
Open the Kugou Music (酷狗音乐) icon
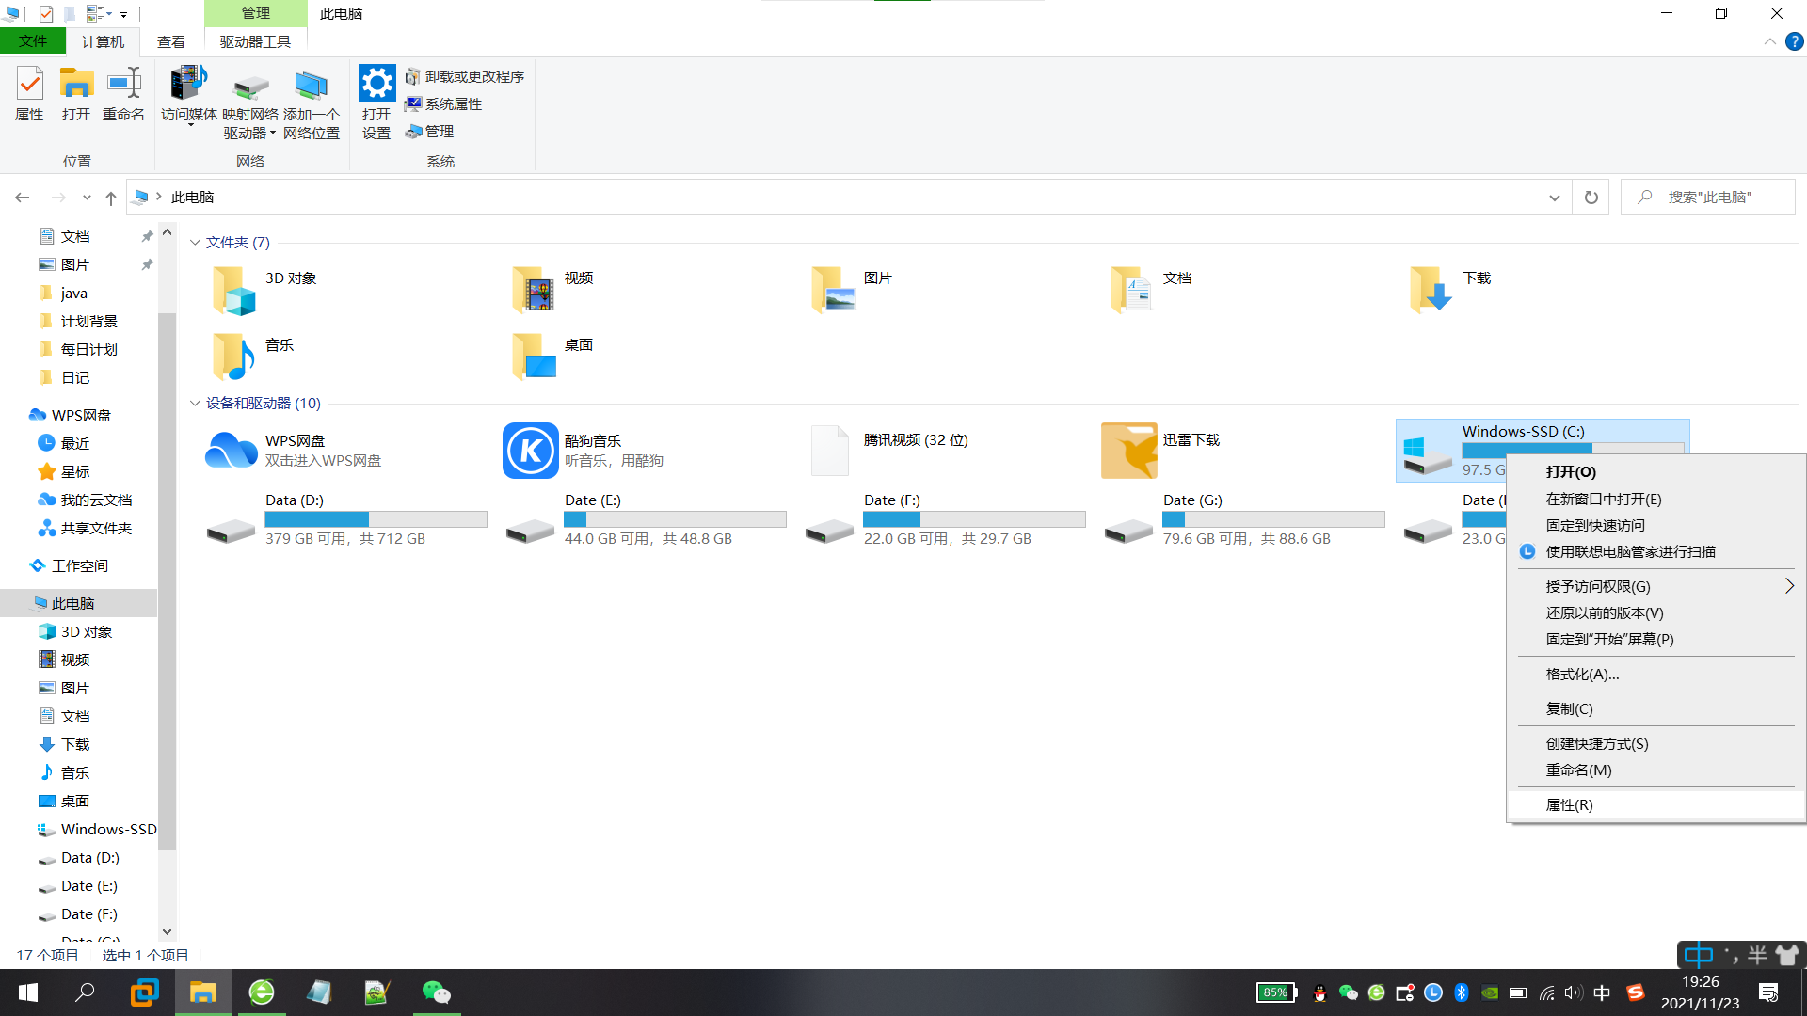tap(530, 451)
